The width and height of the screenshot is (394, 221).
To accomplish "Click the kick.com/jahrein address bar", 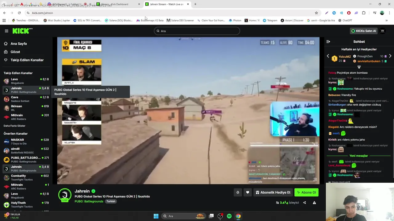I will click(x=172, y=13).
